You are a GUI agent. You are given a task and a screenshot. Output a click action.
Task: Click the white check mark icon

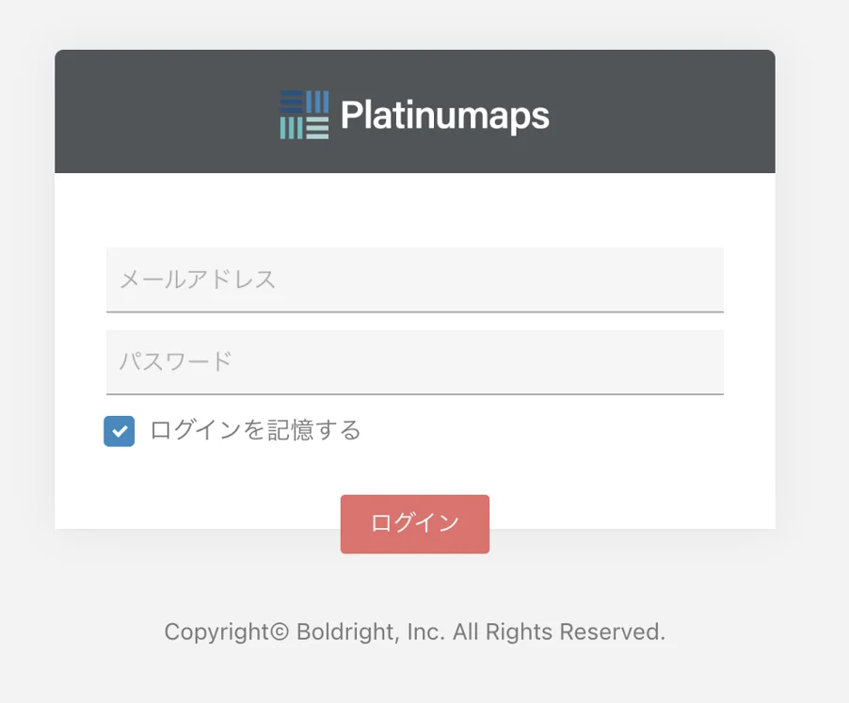pos(120,431)
